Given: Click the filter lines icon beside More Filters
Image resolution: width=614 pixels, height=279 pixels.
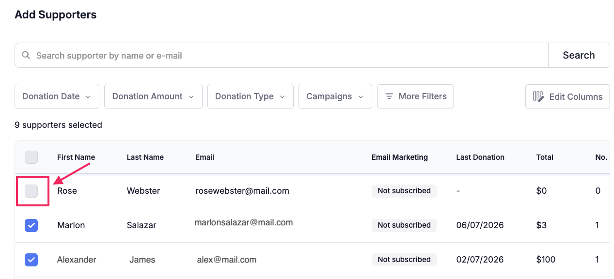Looking at the screenshot, I should point(389,96).
